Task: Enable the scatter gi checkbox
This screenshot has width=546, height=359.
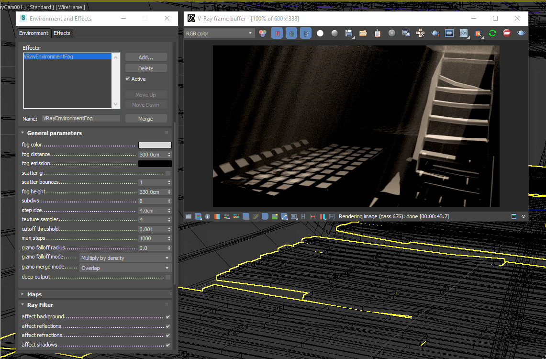Action: click(x=168, y=173)
